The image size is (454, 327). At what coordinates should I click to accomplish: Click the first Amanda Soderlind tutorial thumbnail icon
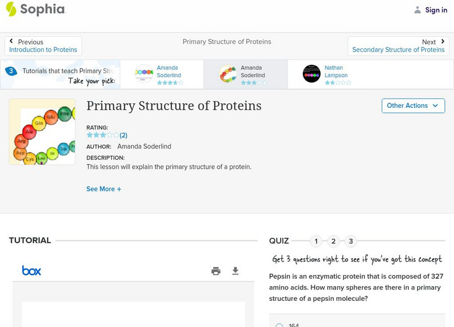[x=144, y=74]
